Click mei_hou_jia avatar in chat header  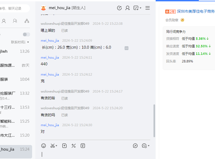coord(43,8)
